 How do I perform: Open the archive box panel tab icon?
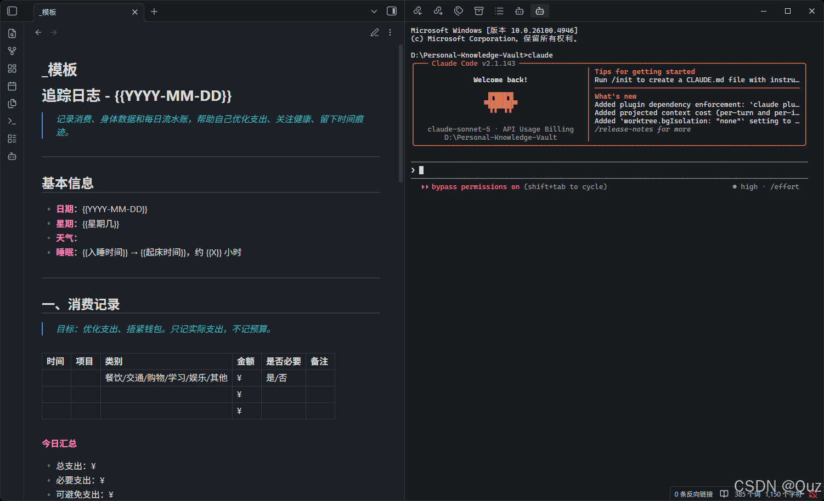pyautogui.click(x=479, y=11)
